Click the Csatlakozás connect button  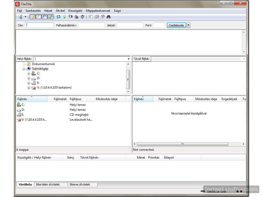[x=176, y=25]
